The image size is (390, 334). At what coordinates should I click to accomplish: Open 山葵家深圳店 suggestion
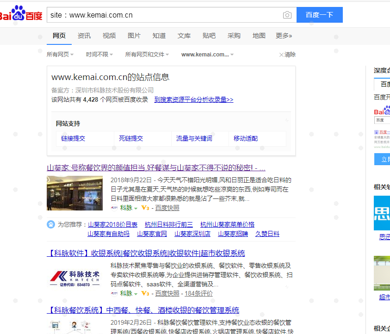click(192, 234)
